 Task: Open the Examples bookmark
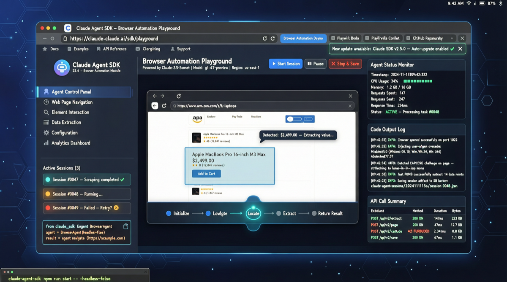pos(78,49)
